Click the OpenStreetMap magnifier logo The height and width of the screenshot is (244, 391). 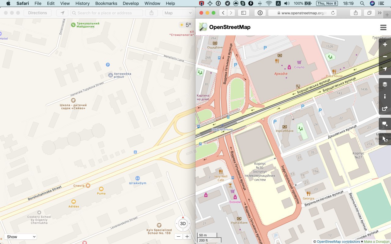pyautogui.click(x=203, y=27)
